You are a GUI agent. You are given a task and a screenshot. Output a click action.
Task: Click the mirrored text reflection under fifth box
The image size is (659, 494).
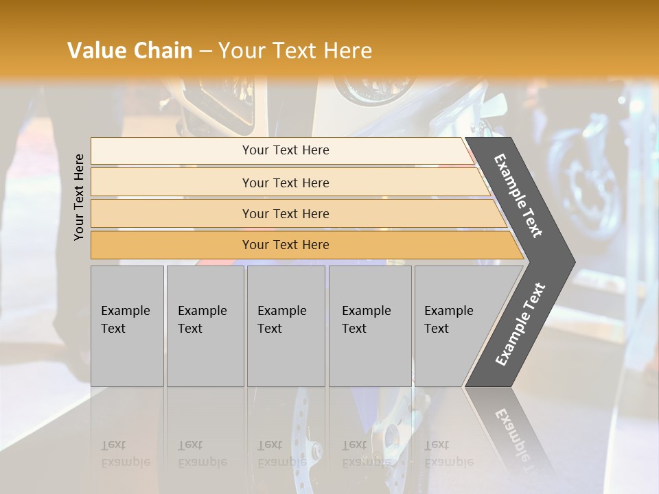449,454
